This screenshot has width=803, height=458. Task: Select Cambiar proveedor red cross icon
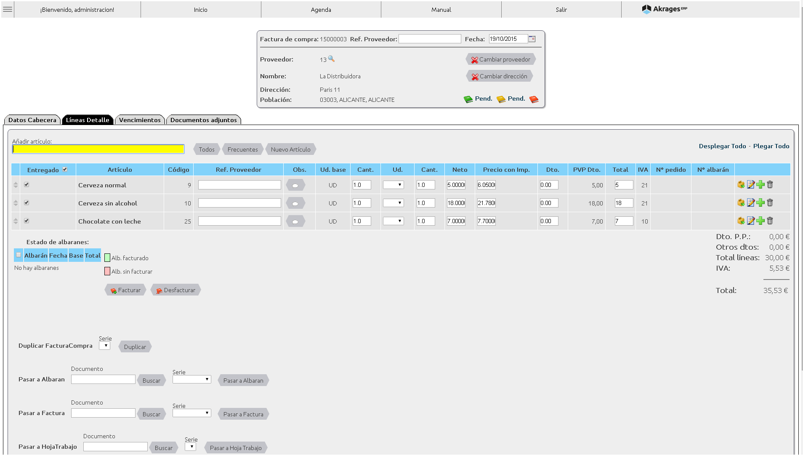click(x=474, y=59)
